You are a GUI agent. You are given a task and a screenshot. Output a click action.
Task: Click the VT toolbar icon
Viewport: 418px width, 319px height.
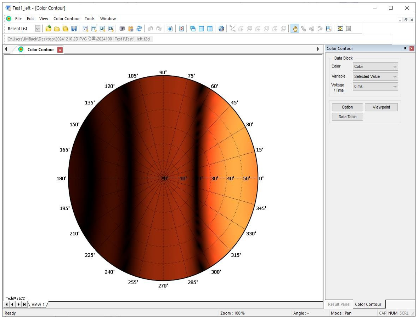click(85, 29)
